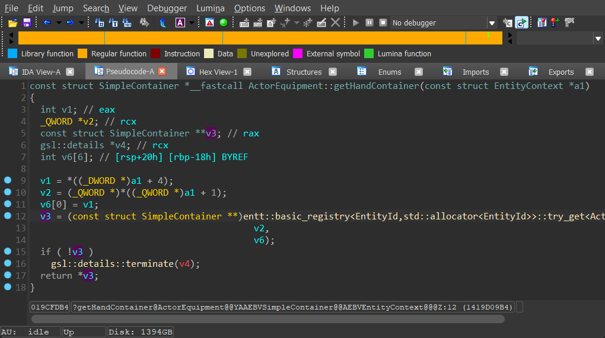The image size is (605, 338).
Task: Switch to the Hex View-1 tab
Action: coord(218,72)
